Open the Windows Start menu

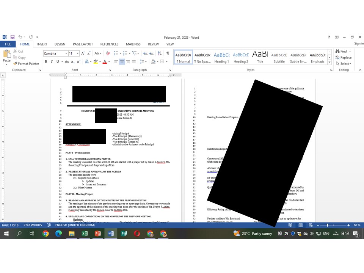coord(6,234)
